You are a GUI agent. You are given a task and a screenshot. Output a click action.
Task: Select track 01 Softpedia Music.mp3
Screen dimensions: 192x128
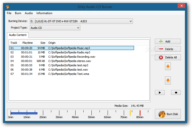(72, 48)
